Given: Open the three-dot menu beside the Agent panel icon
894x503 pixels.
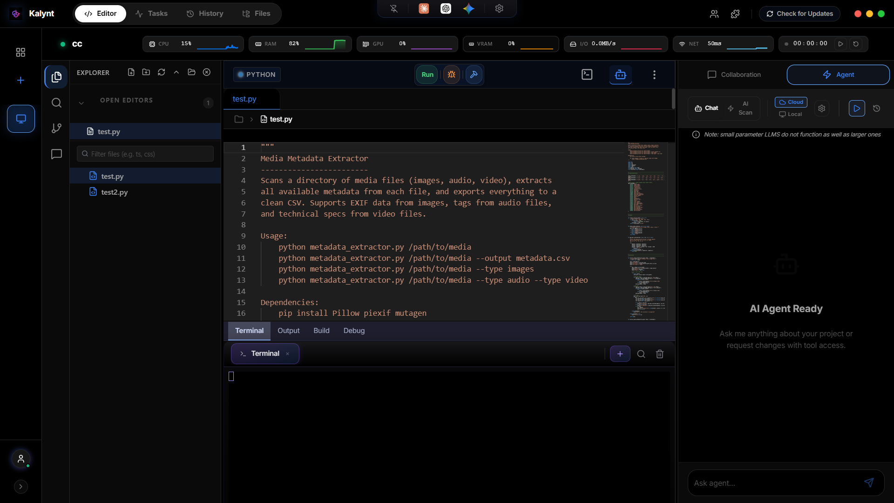Looking at the screenshot, I should [x=654, y=74].
